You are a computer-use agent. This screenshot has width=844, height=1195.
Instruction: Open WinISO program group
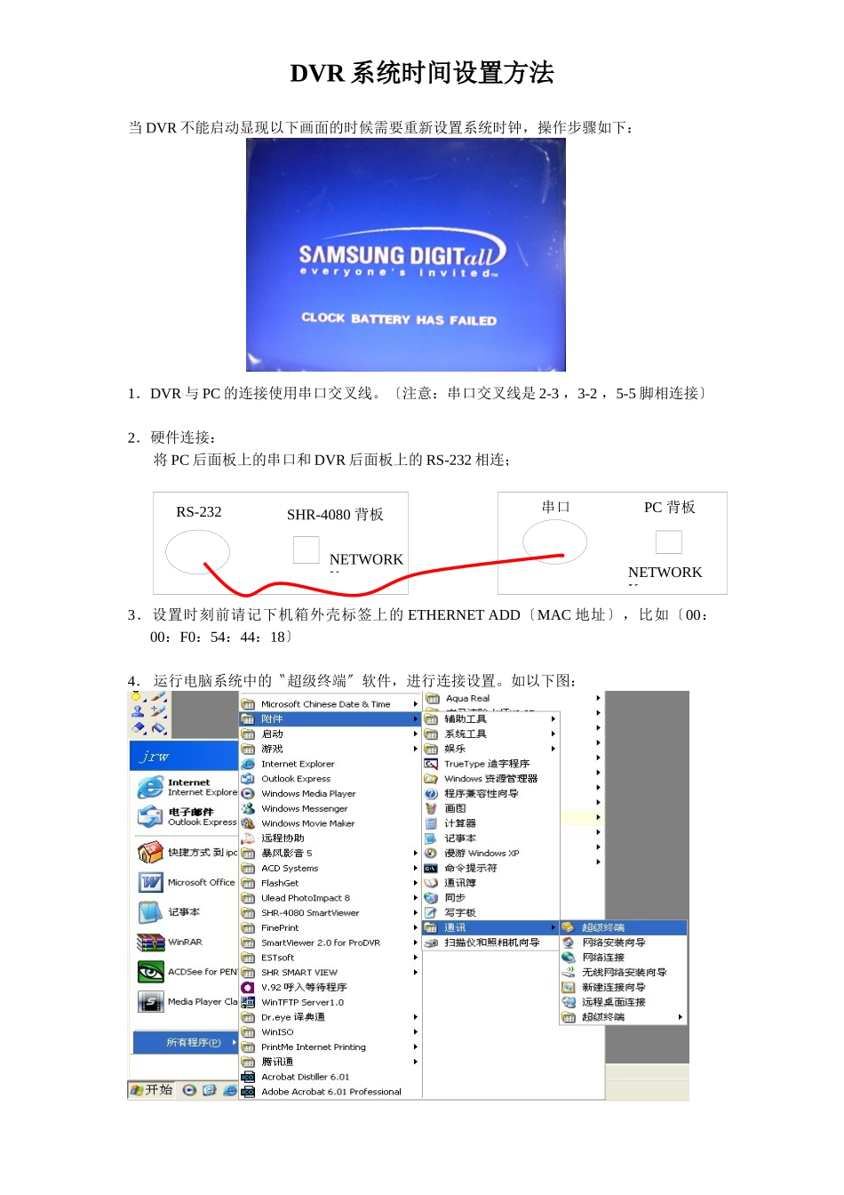tap(330, 1032)
